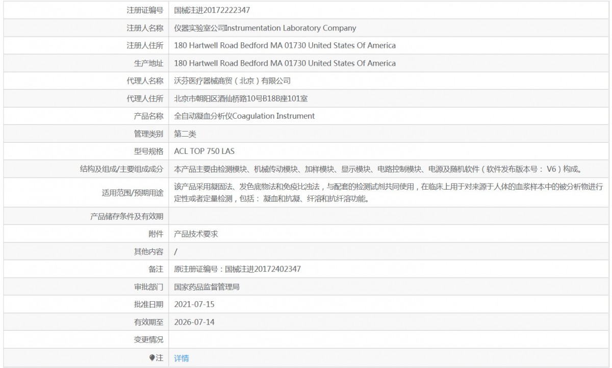Click the bulb icon beside 注
This screenshot has width=612, height=368.
coord(152,358)
